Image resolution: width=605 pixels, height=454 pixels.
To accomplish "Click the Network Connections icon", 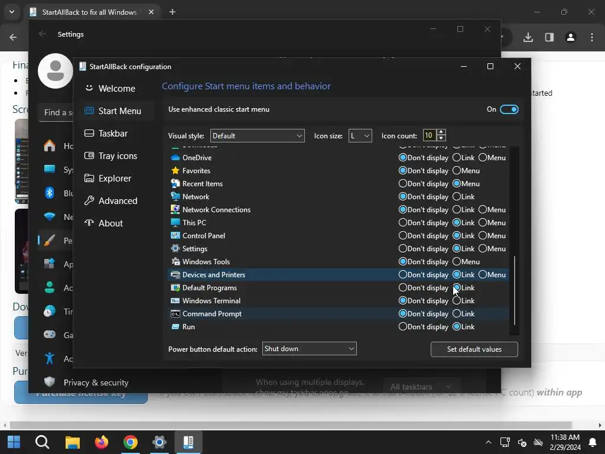I will 175,210.
